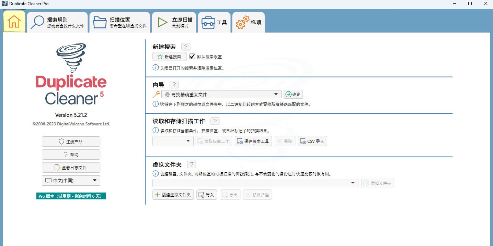Open the help icon next to 新建搜索
Image resolution: width=493 pixels, height=246 pixels.
pyautogui.click(x=185, y=47)
